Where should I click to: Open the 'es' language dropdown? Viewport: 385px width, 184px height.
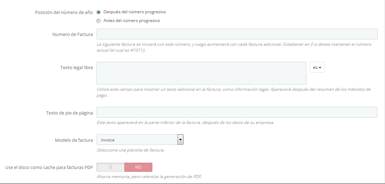pyautogui.click(x=317, y=67)
